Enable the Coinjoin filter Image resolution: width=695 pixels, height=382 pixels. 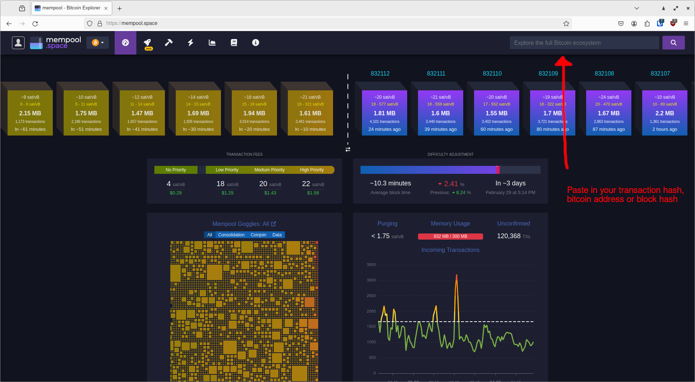click(258, 235)
